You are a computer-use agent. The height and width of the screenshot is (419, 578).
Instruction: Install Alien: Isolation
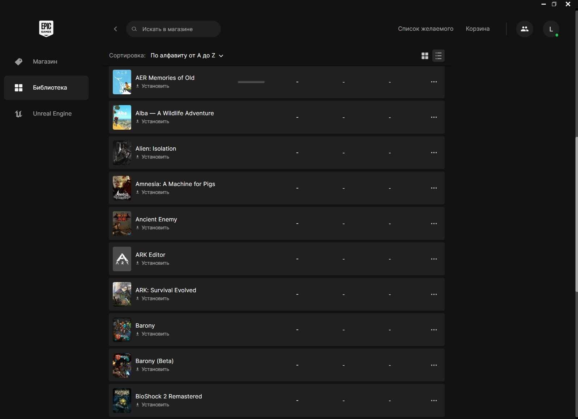point(153,157)
